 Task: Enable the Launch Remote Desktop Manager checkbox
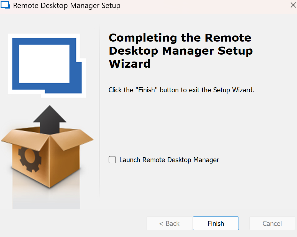112,160
